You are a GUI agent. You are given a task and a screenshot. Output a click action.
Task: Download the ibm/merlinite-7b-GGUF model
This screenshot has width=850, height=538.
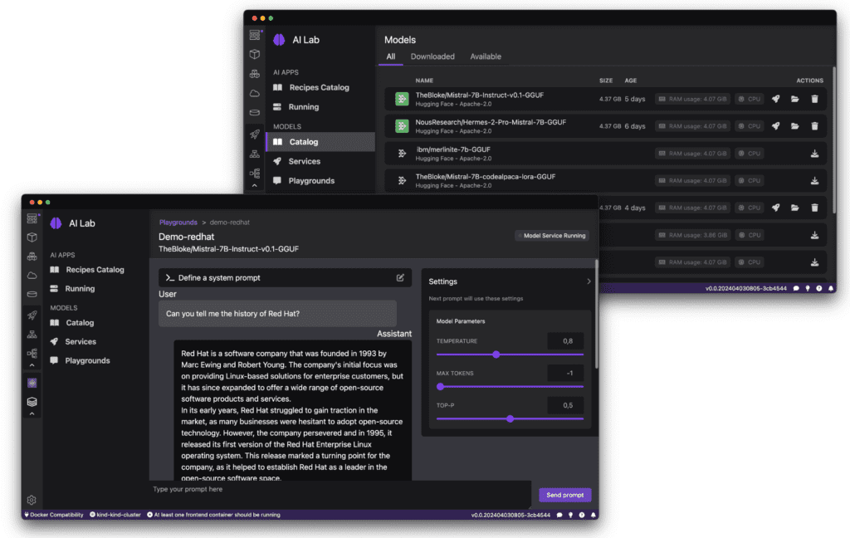point(814,153)
